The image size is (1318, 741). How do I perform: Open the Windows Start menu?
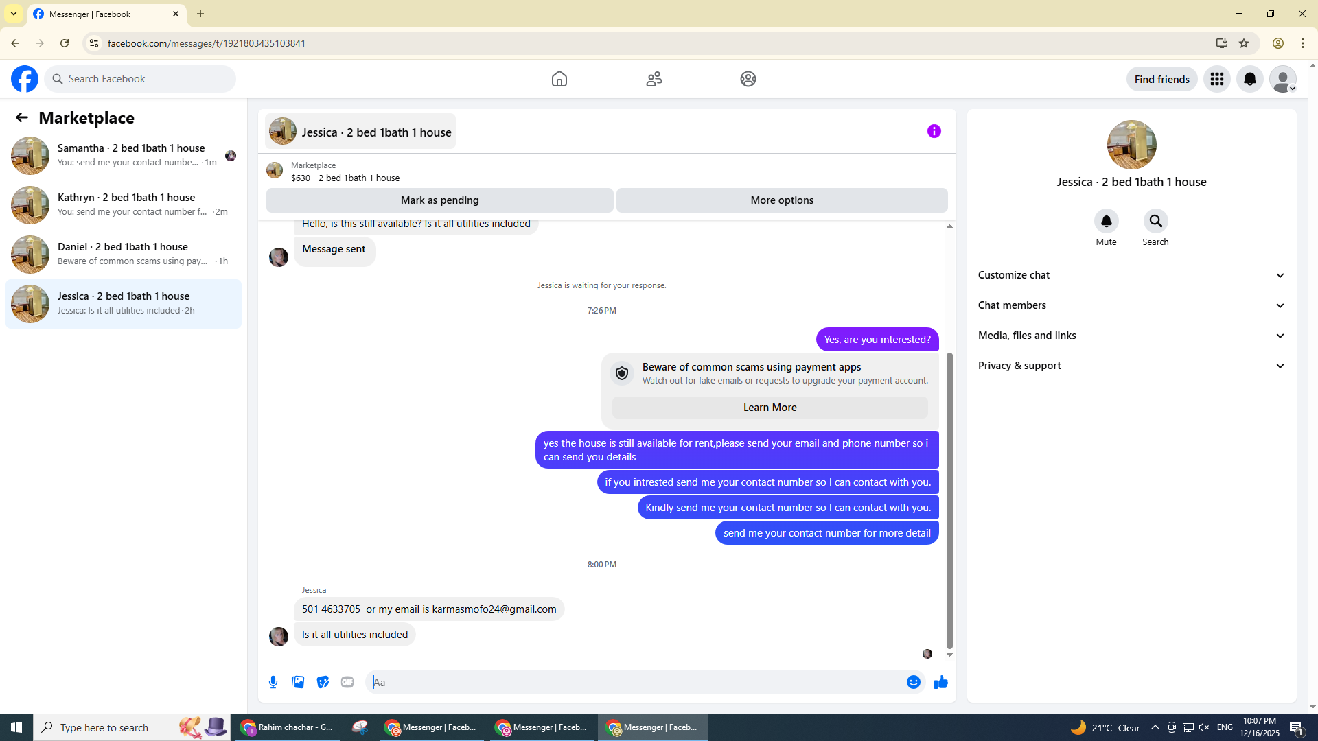point(16,727)
